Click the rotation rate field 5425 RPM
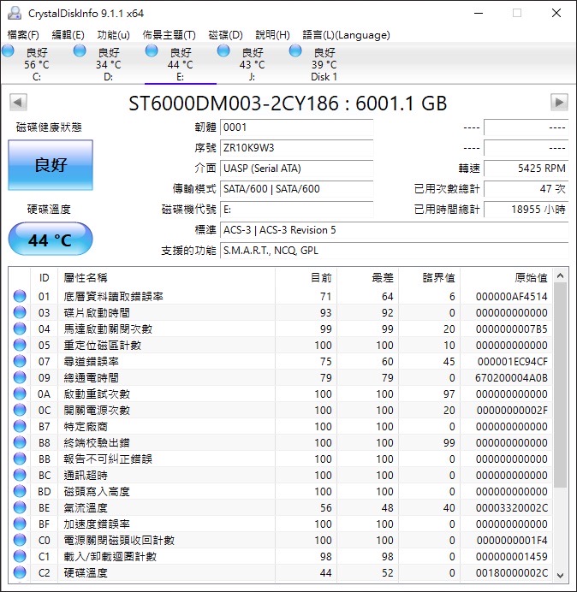577x592 pixels. (526, 168)
